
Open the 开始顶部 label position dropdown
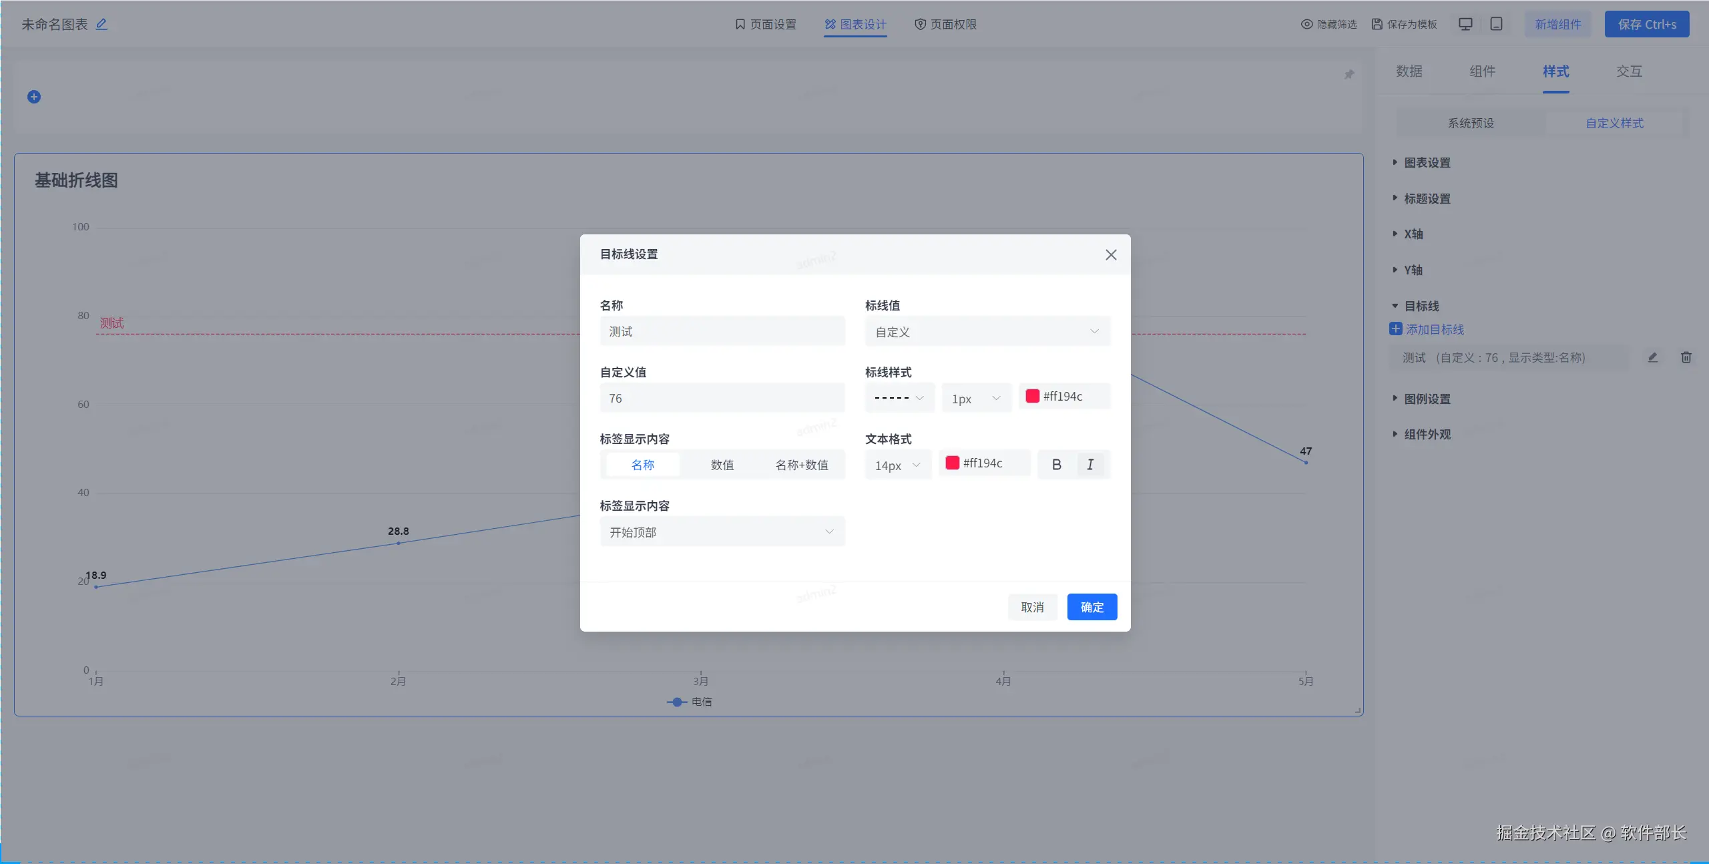(x=722, y=532)
